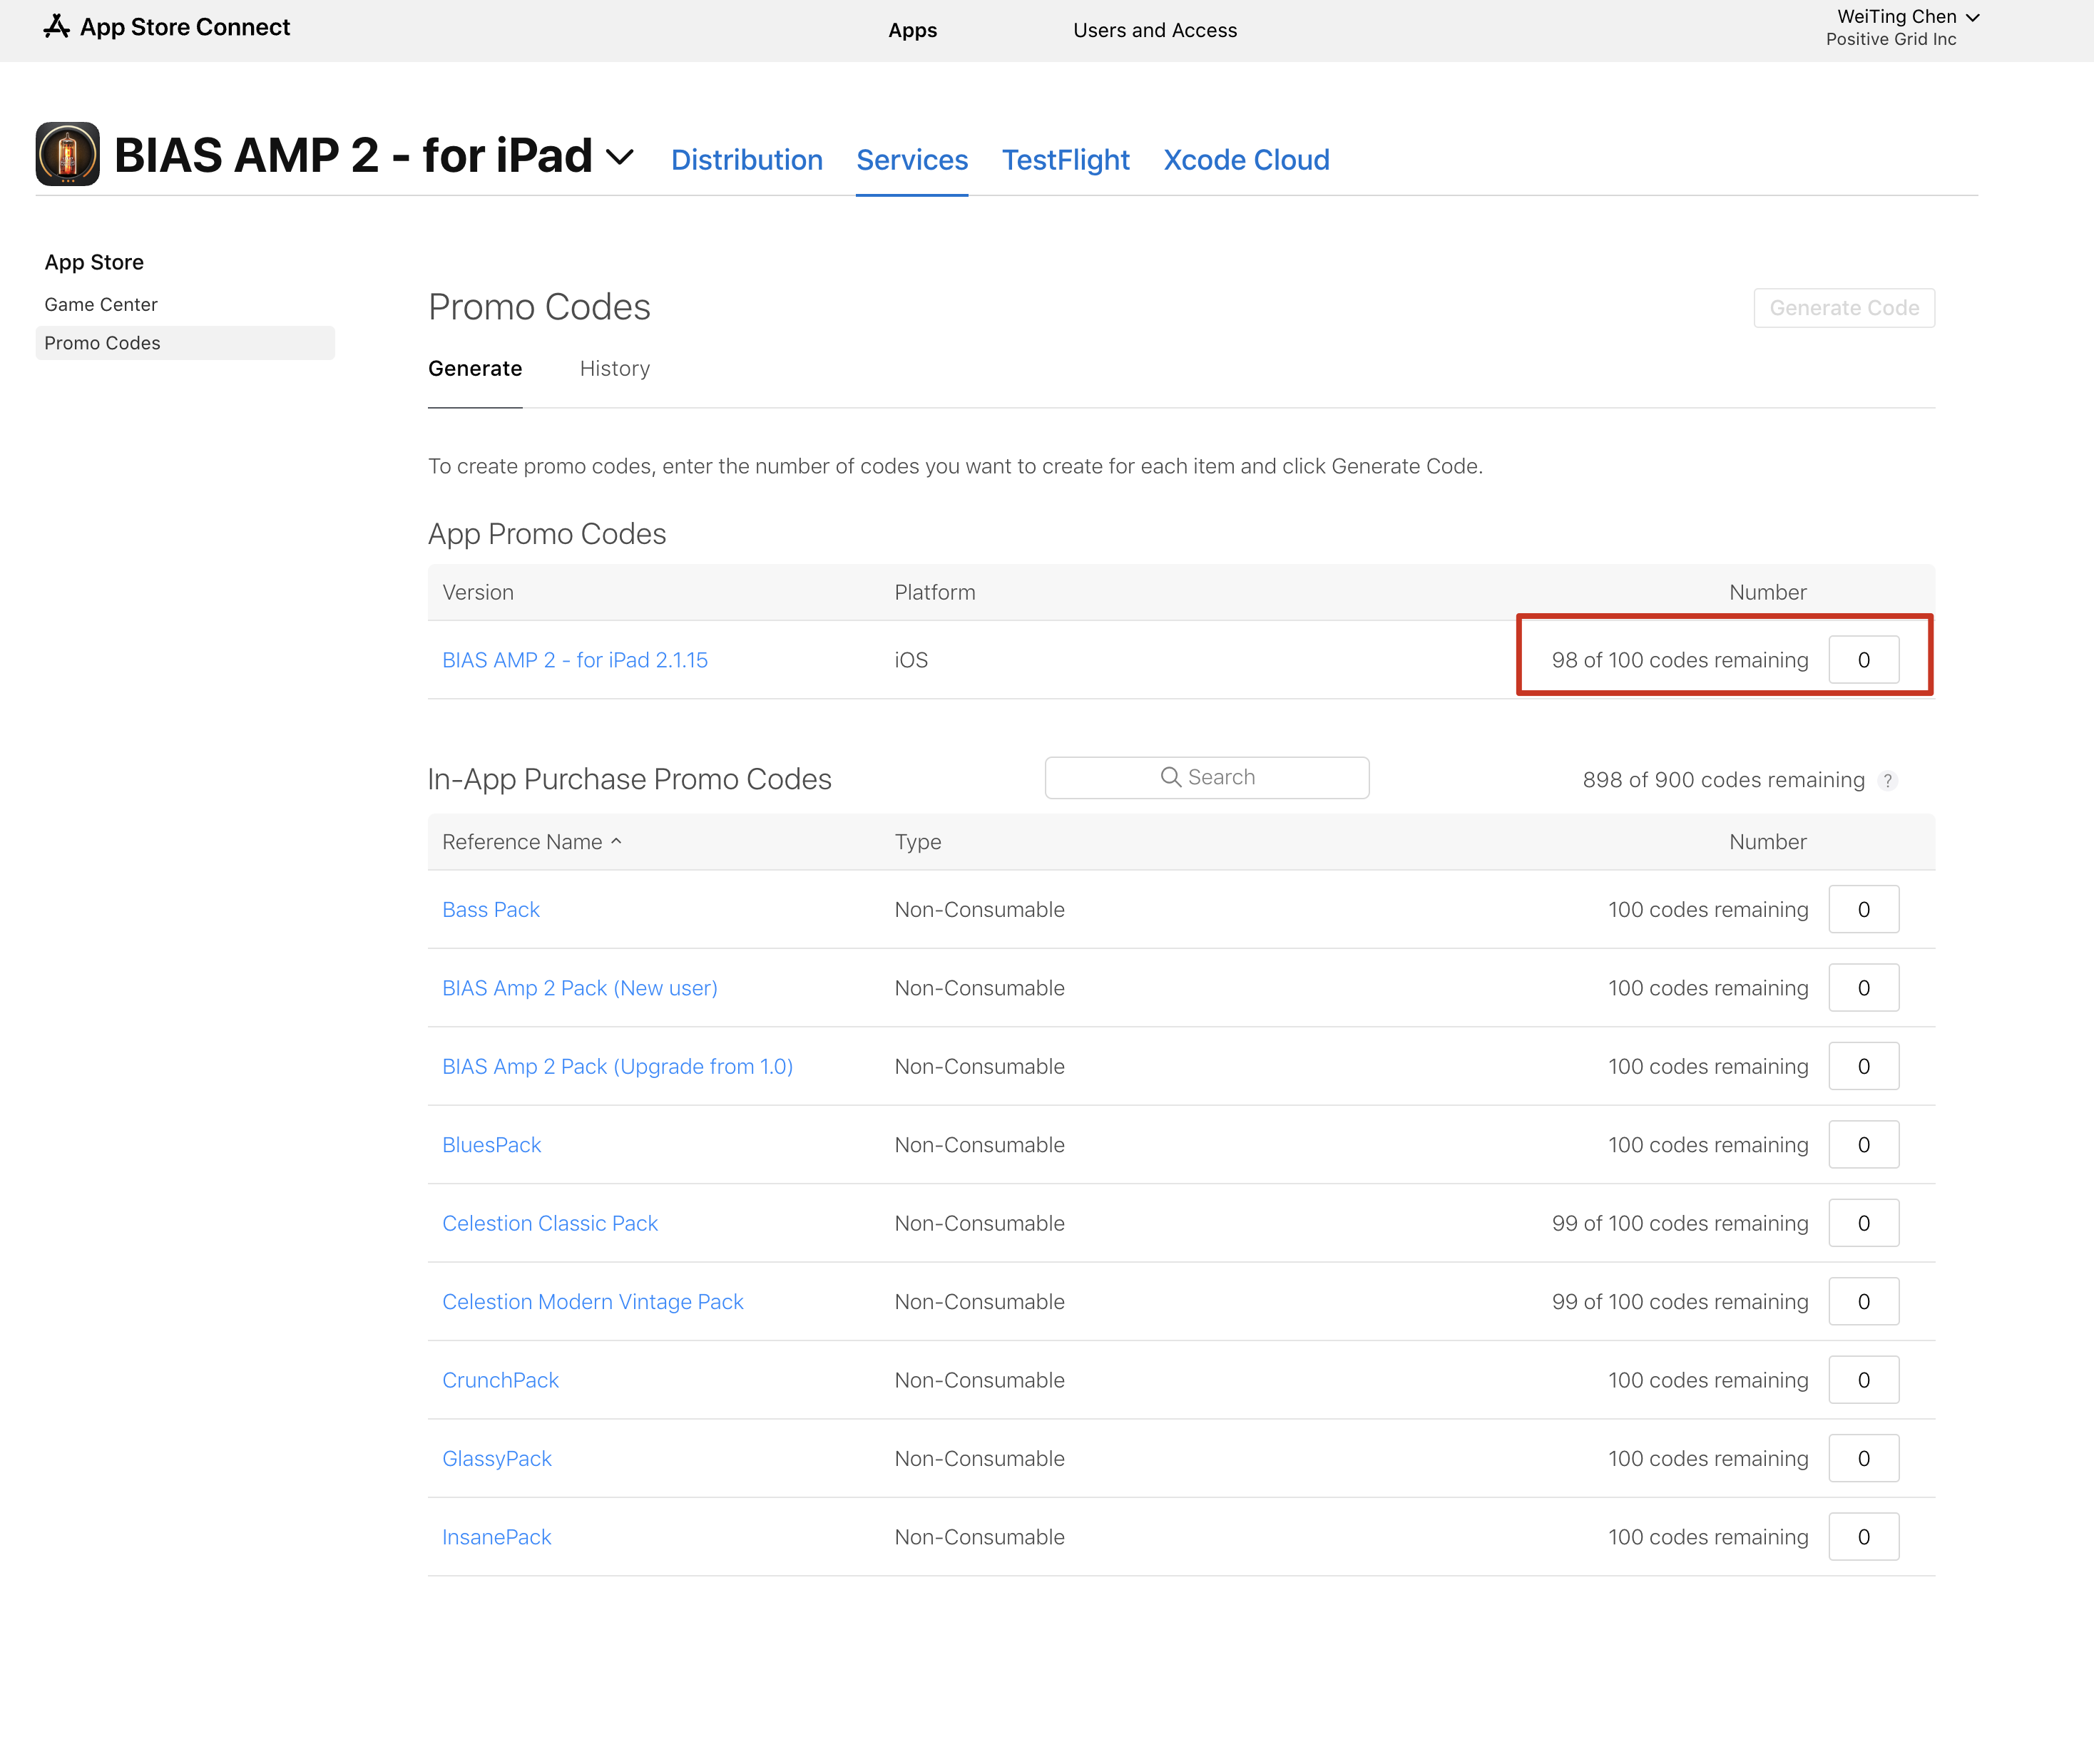This screenshot has width=2094, height=1764.
Task: Click number field for CrunchPack
Action: (x=1864, y=1380)
